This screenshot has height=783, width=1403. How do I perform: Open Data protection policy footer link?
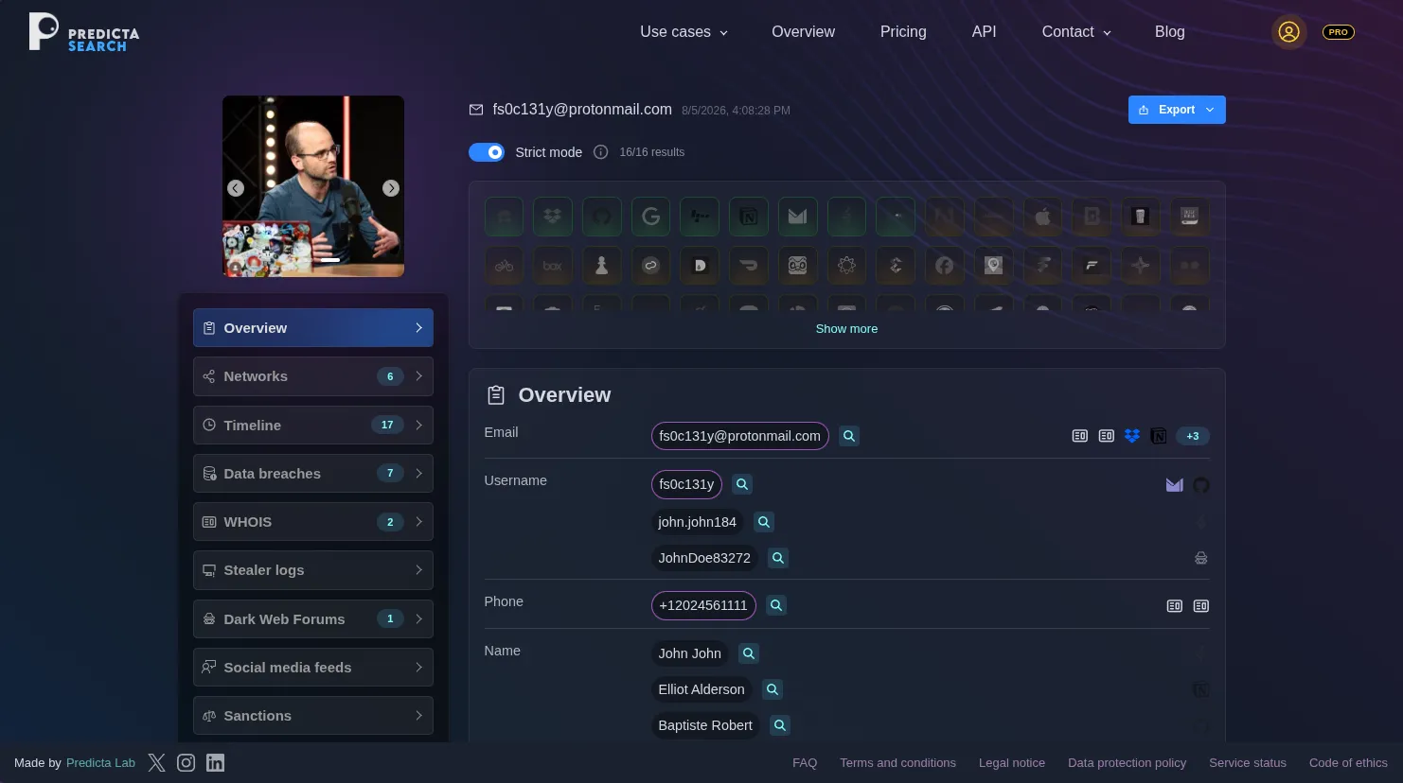(1127, 763)
